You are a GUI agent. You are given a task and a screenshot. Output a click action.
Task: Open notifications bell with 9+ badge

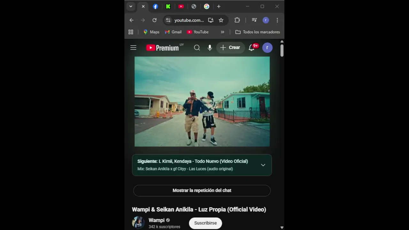point(252,48)
